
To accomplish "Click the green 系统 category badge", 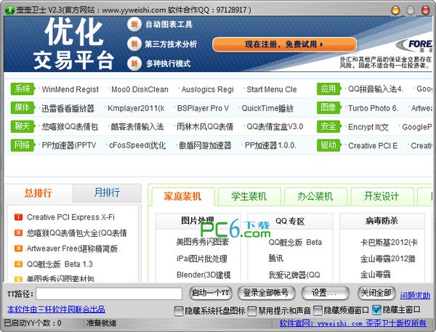I will tap(23, 89).
